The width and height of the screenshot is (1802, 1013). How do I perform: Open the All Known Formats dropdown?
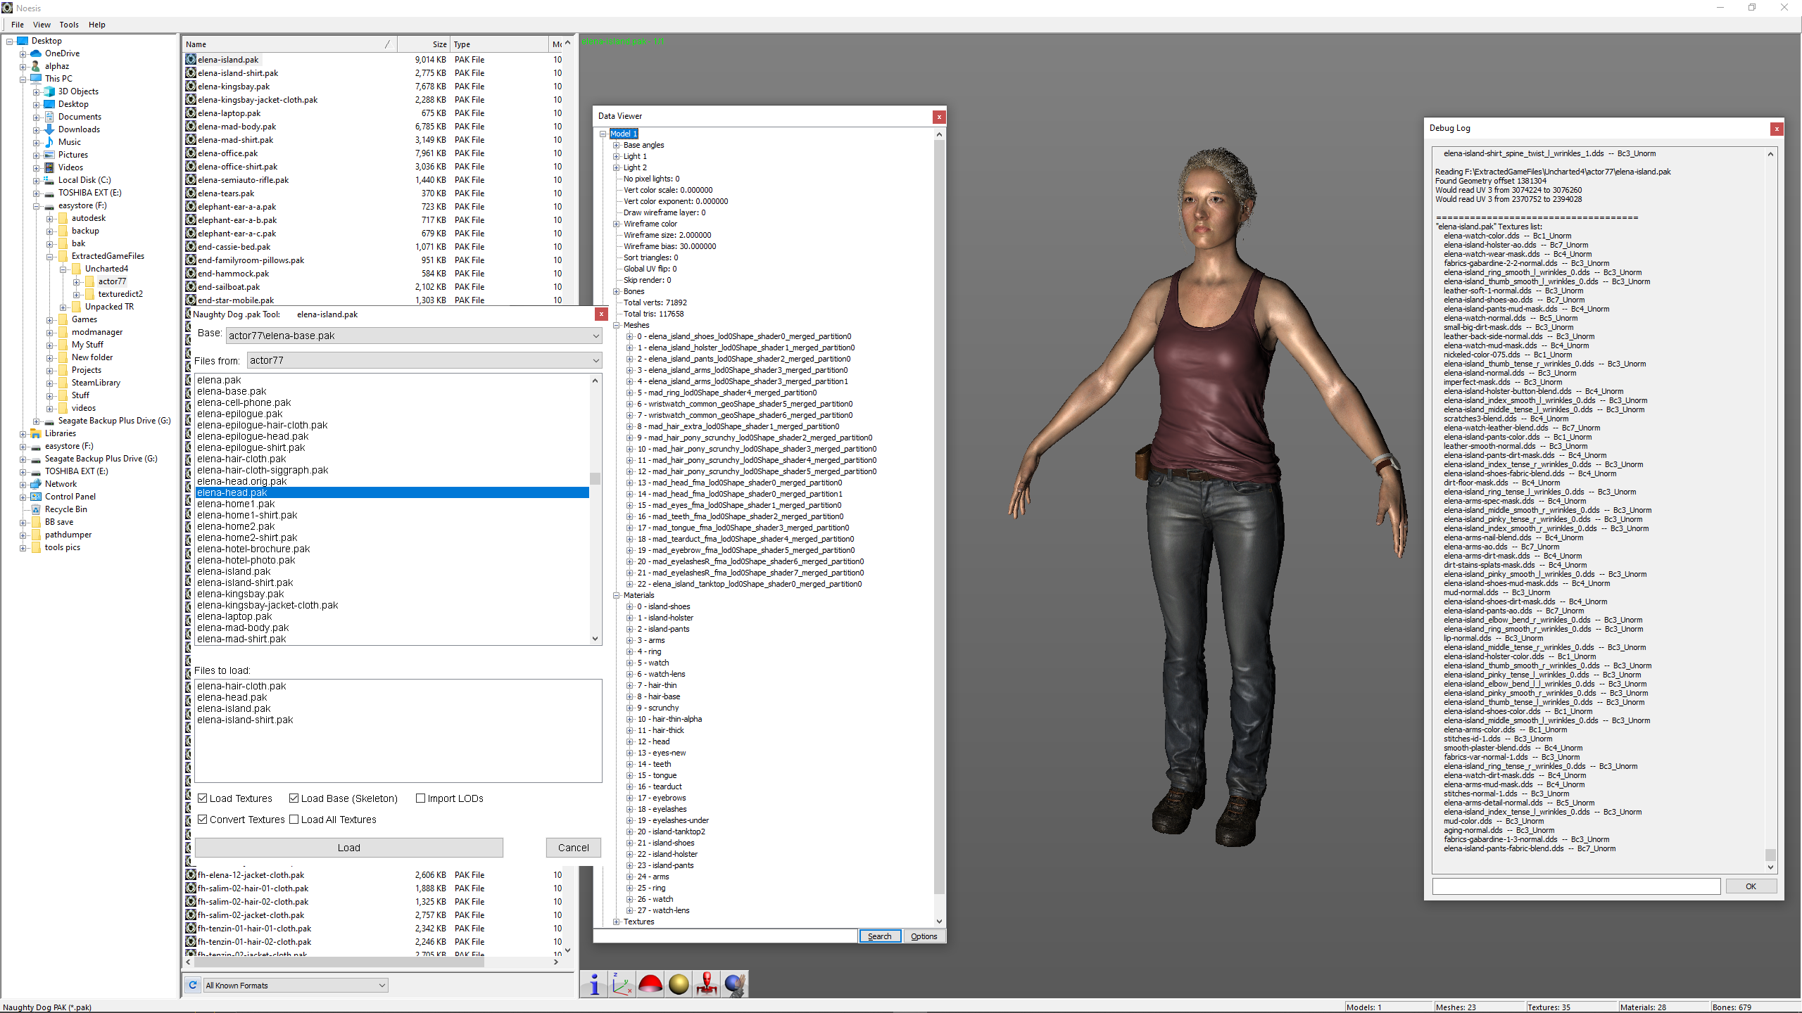[x=382, y=985]
